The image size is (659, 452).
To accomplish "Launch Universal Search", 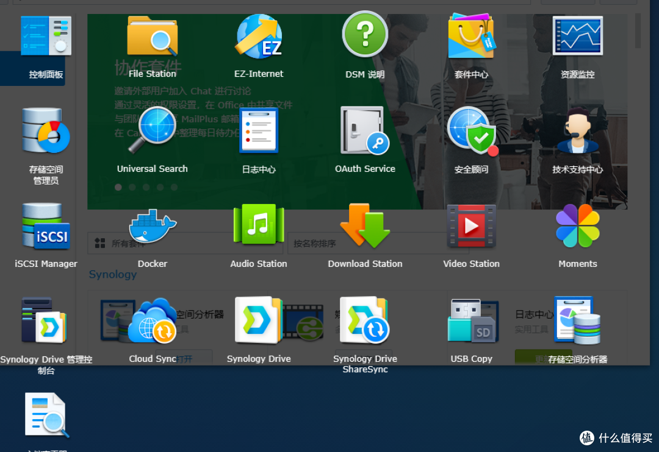I will (152, 130).
